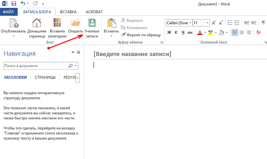Apply shading paint bucket fill
The image size is (267, 159).
tap(221, 32)
